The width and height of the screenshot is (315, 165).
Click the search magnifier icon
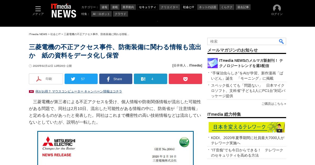(x=281, y=41)
